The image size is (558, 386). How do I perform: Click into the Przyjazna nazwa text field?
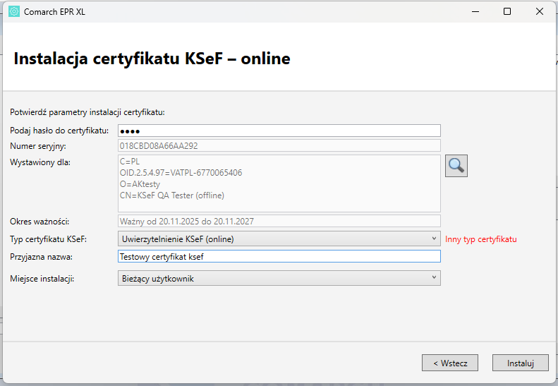(x=279, y=257)
